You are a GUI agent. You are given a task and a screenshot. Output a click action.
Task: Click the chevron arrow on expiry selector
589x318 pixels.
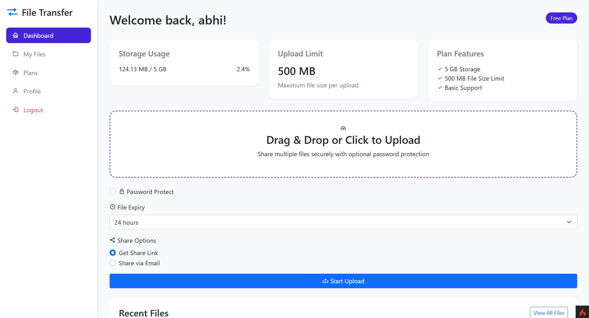tap(569, 222)
